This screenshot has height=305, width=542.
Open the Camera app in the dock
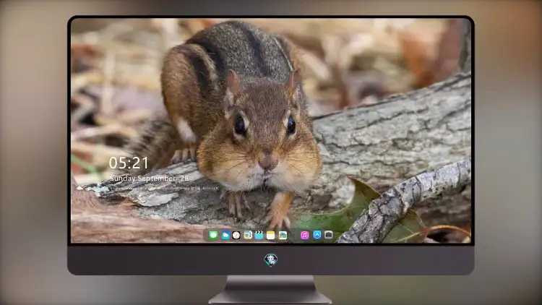[x=328, y=235]
